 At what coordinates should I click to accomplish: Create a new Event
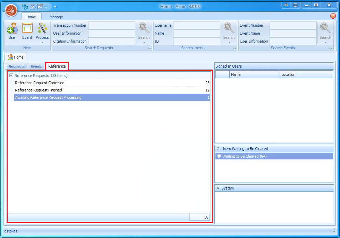[27, 31]
